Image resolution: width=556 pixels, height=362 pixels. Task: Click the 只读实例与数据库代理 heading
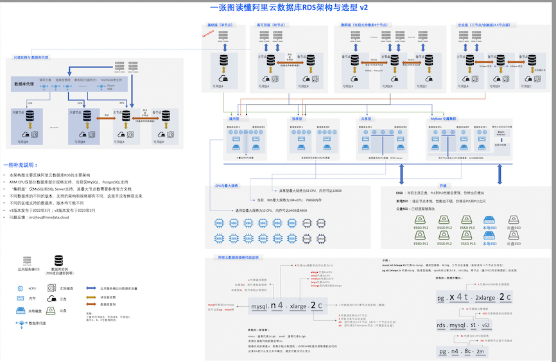(x=31, y=57)
